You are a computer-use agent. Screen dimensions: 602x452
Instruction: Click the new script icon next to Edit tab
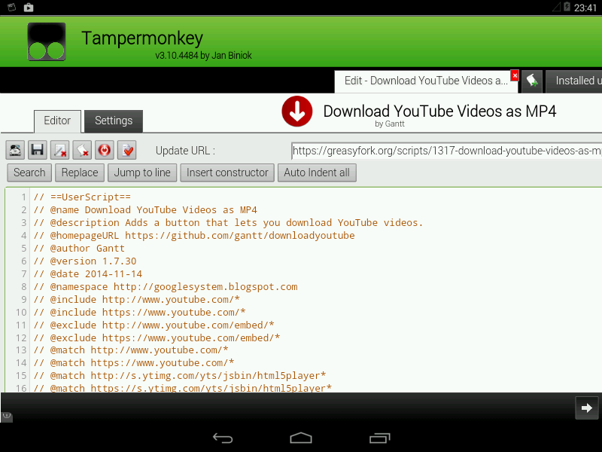tap(532, 81)
